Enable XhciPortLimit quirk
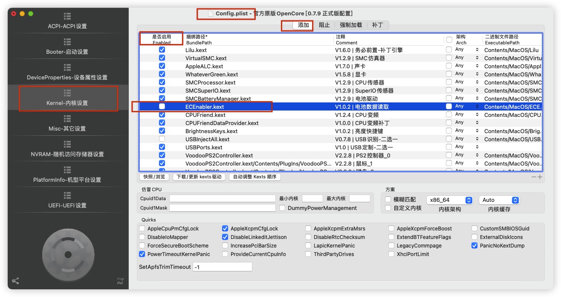The height and width of the screenshot is (297, 561). click(x=391, y=254)
